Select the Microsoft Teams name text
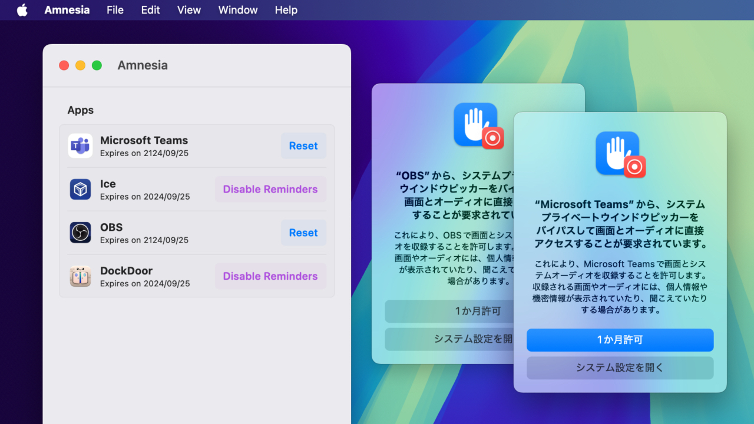754x424 pixels. coord(144,140)
